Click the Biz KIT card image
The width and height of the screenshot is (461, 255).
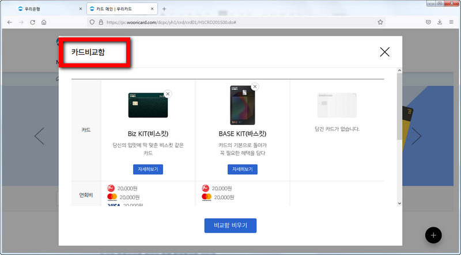tap(148, 105)
